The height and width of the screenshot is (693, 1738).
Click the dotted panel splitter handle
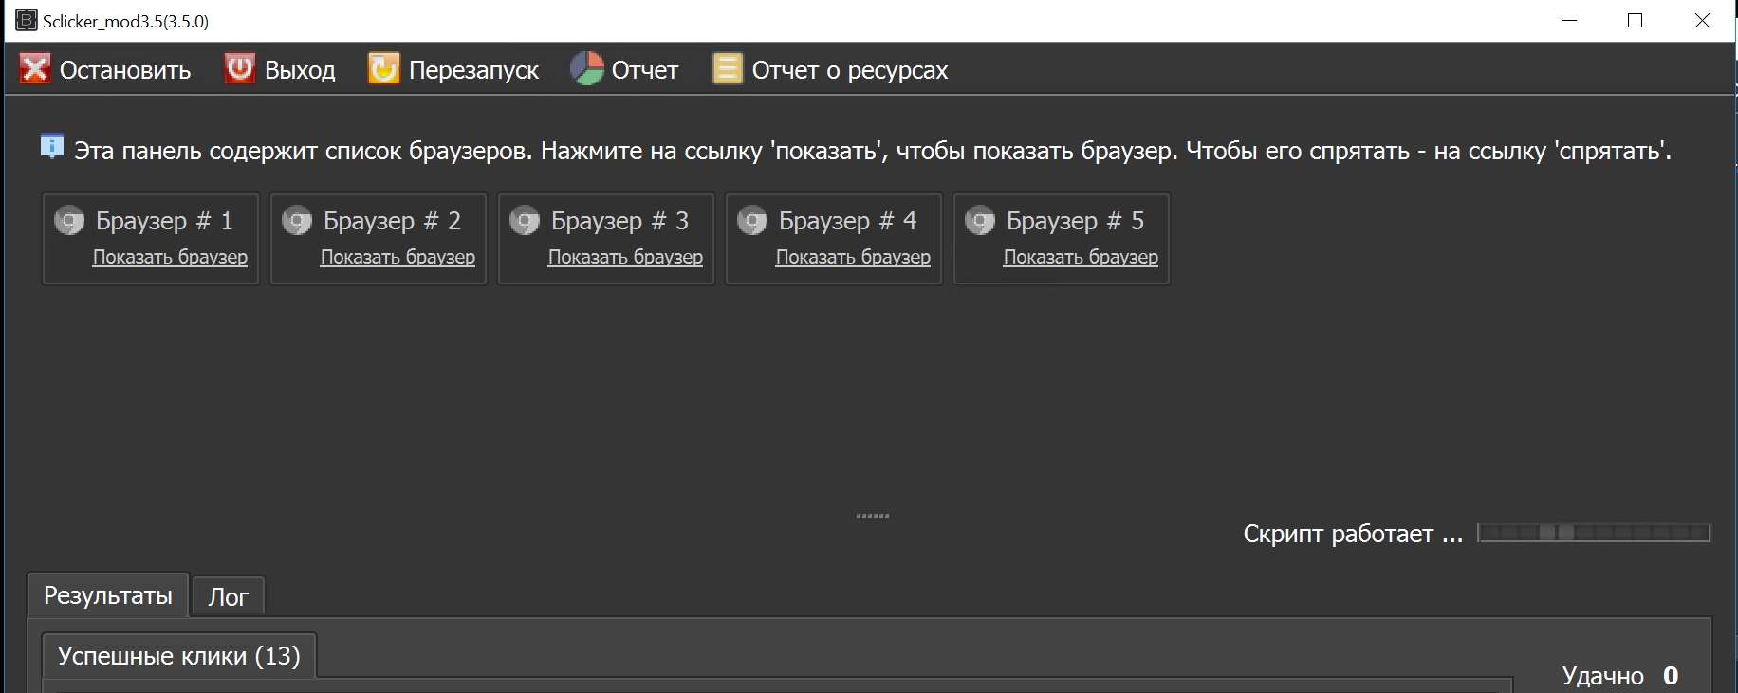(x=872, y=516)
